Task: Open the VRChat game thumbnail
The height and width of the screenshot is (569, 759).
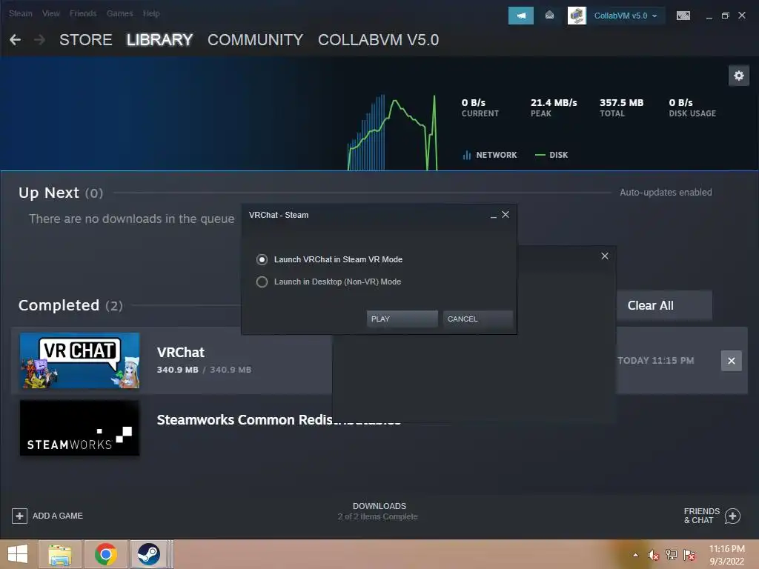Action: [80, 361]
